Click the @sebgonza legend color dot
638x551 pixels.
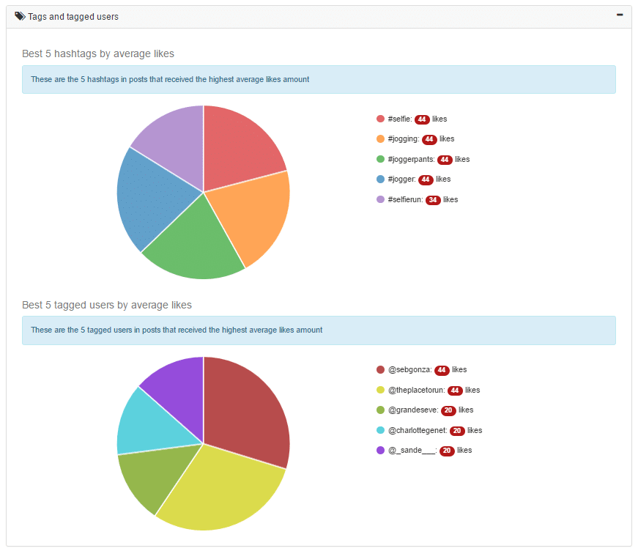coord(380,369)
